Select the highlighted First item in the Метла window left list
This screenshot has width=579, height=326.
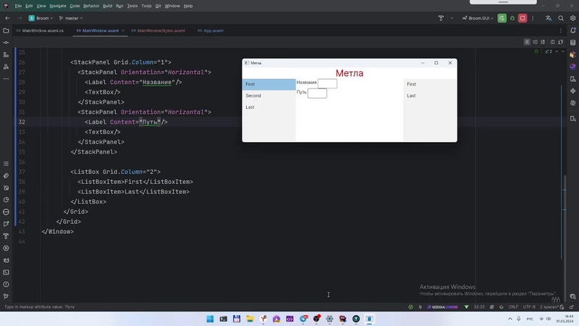click(269, 84)
